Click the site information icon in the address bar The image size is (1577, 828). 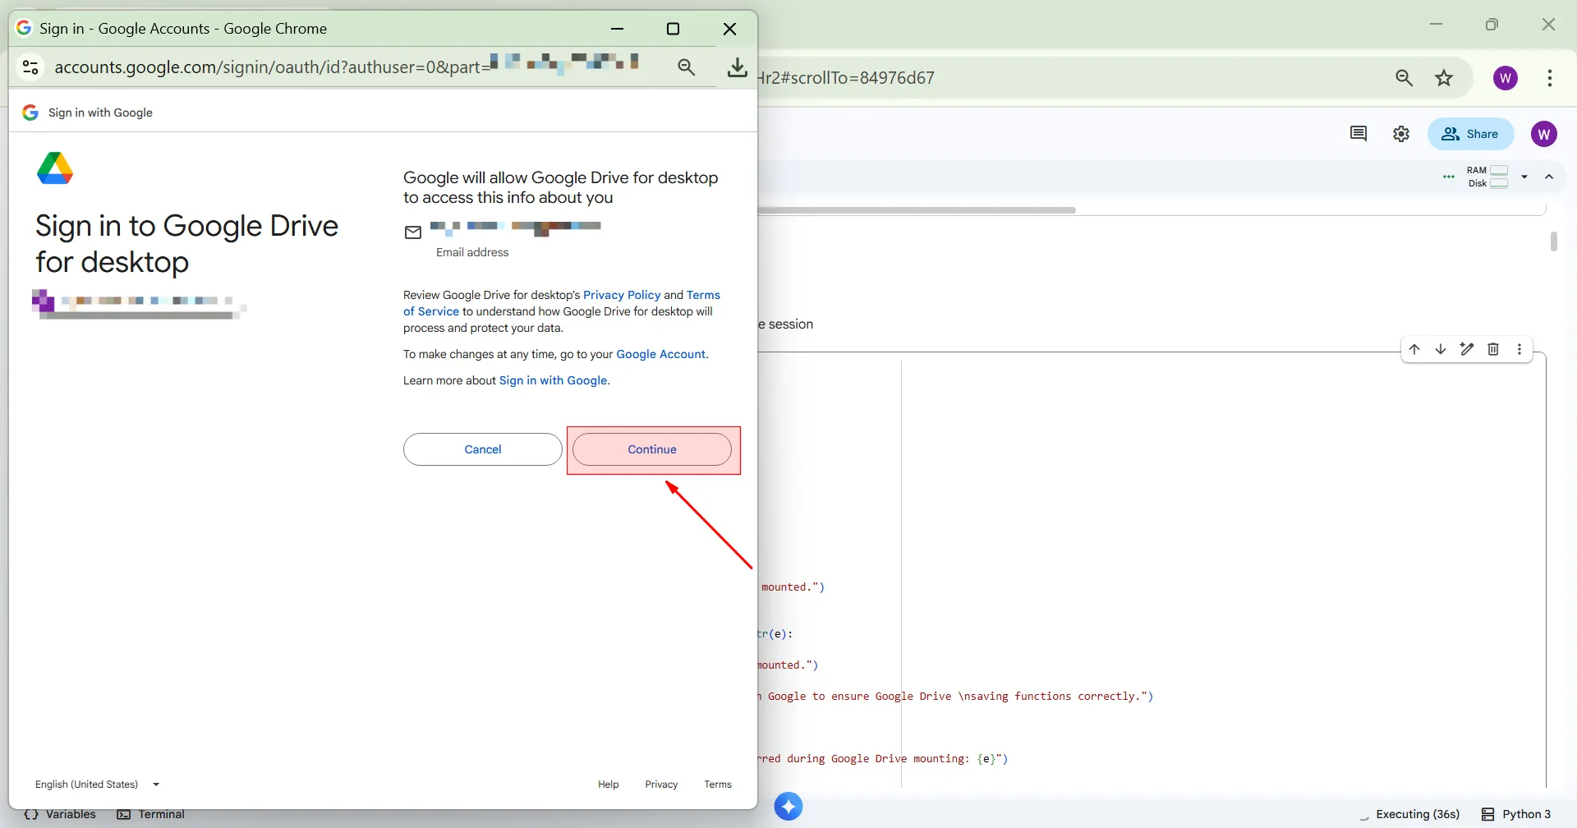[30, 67]
